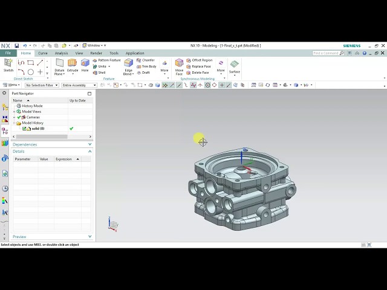
Task: Uncheck the solid (0) feature checkbox
Action: point(24,129)
